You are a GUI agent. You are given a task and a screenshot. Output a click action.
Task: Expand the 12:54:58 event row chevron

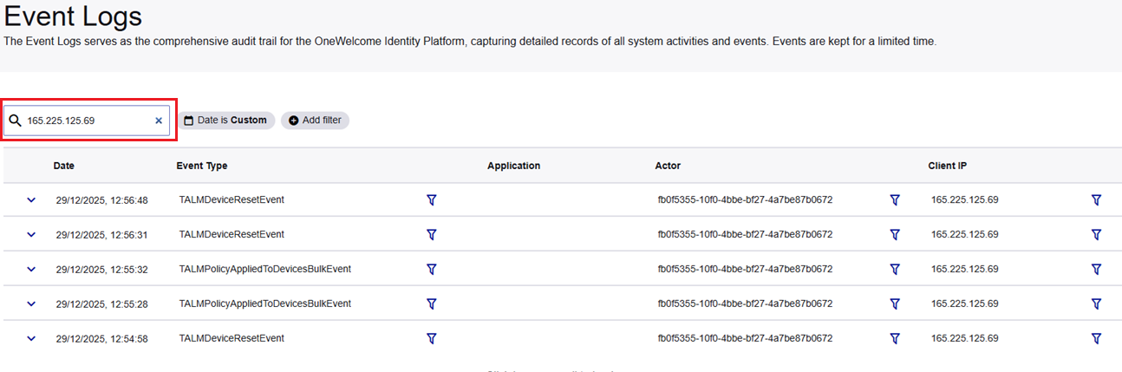click(31, 338)
